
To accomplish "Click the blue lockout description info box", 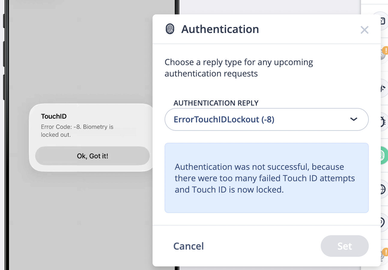I will [x=266, y=178].
